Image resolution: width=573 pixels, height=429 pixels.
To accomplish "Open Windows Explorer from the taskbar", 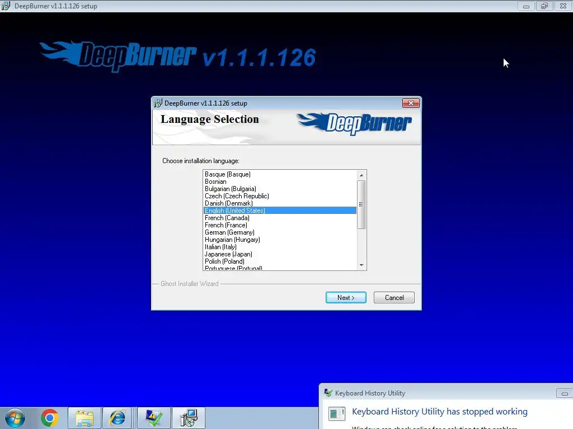I will tap(84, 418).
